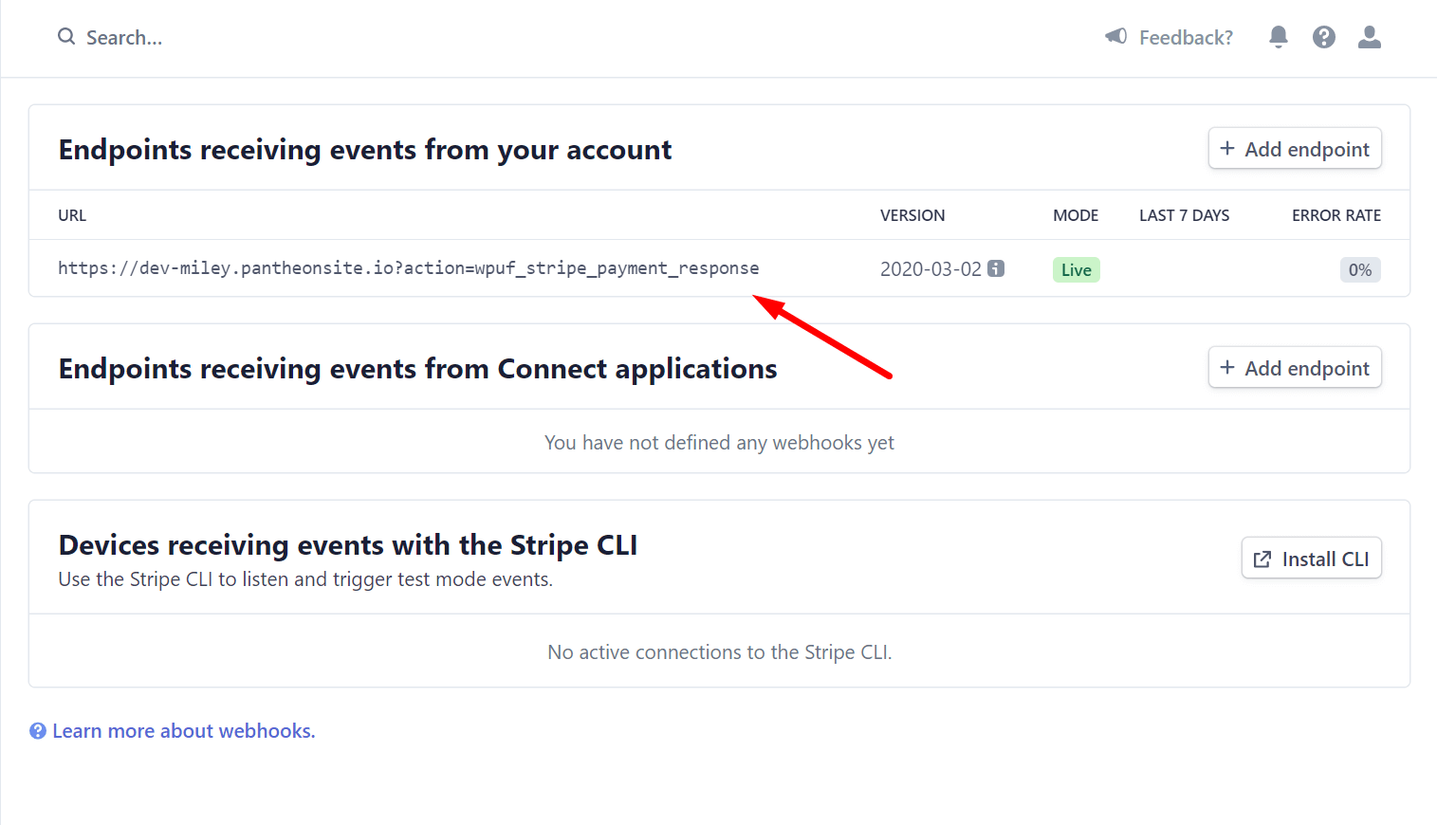Viewport: 1437px width, 825px height.
Task: Click the 0% error rate badge
Action: (x=1360, y=270)
